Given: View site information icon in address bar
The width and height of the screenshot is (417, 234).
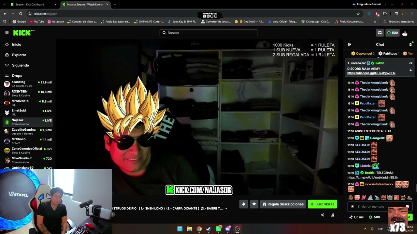Looking at the screenshot, I should [30, 14].
